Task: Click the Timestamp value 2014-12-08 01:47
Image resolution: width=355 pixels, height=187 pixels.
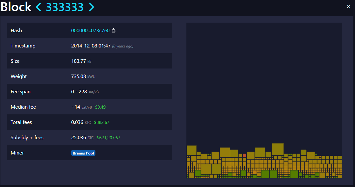Action: 91,46
